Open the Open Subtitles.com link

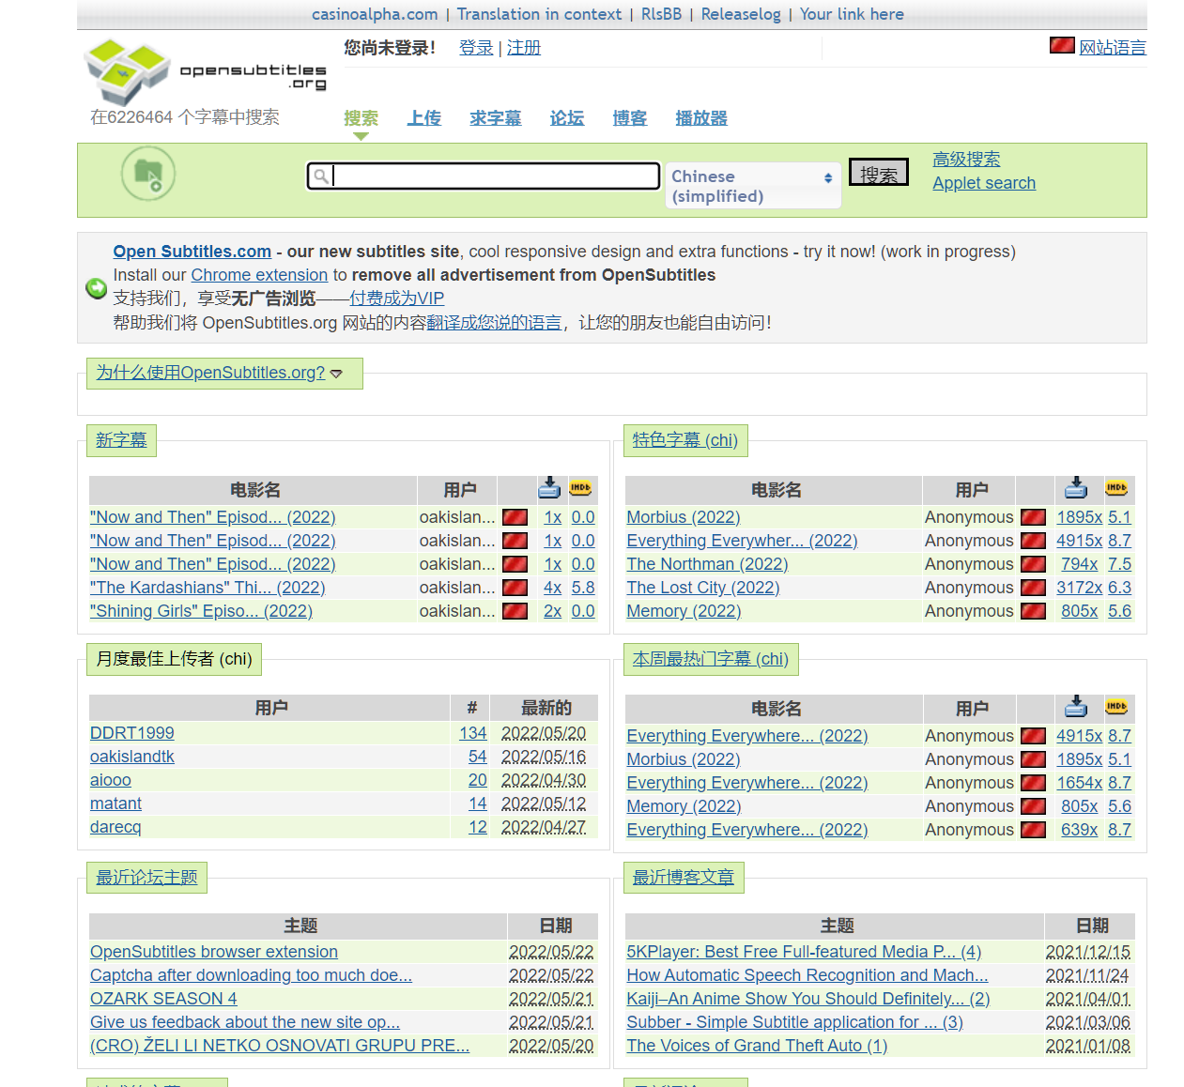click(x=192, y=252)
